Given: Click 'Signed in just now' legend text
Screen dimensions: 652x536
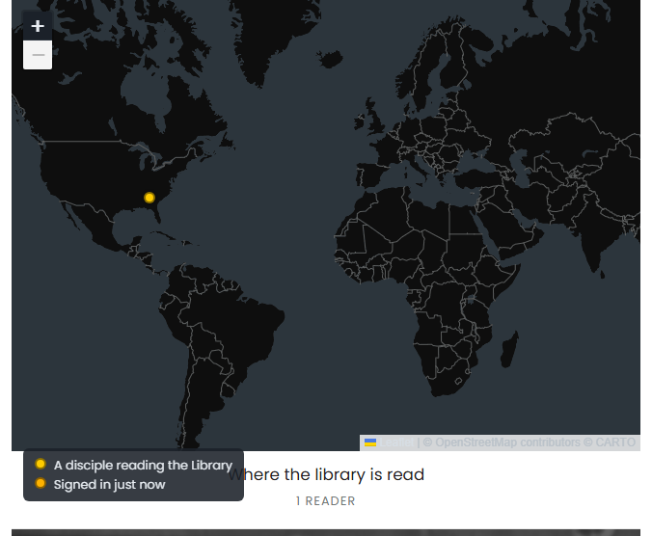Looking at the screenshot, I should point(109,485).
